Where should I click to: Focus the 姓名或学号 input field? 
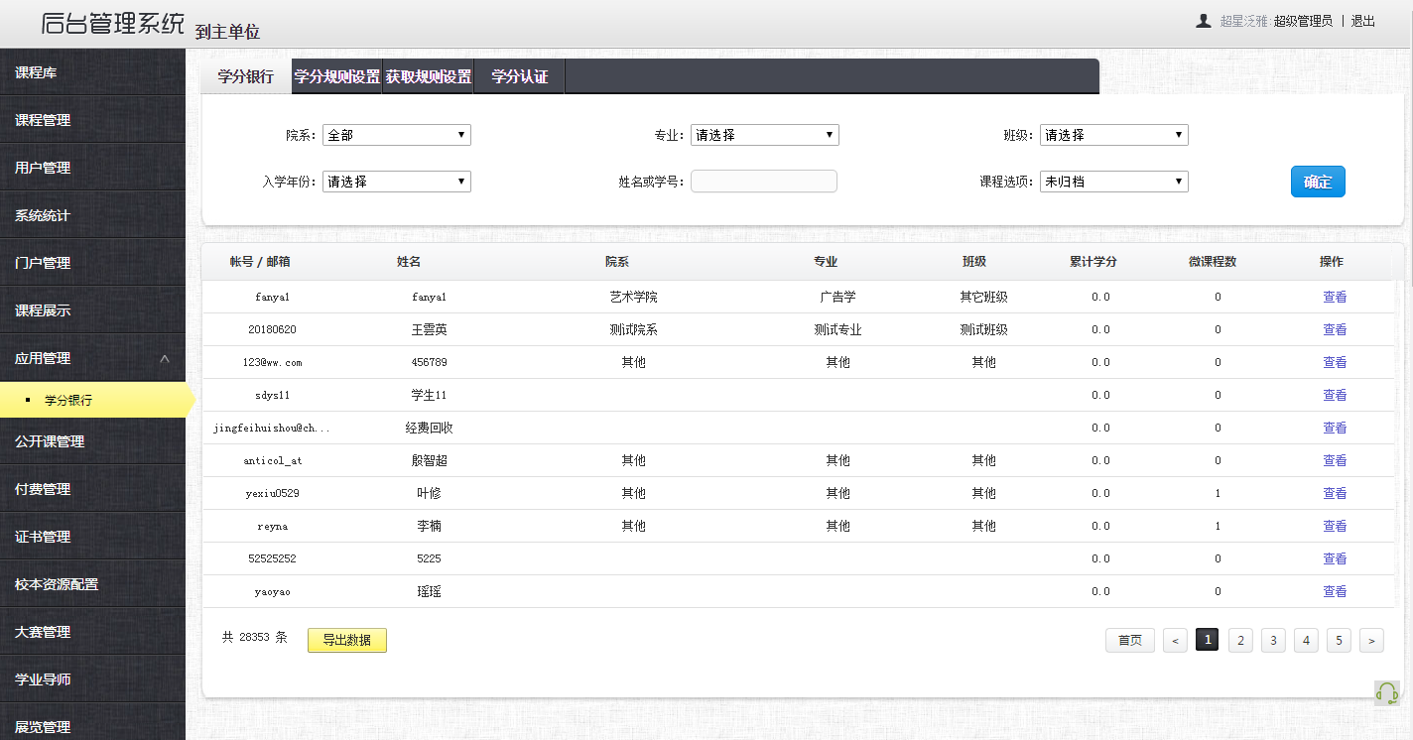(764, 182)
